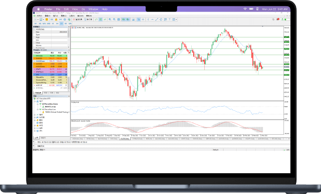Click the zoom out magnifier icon
Screen dimensions: 321x194
114,19
